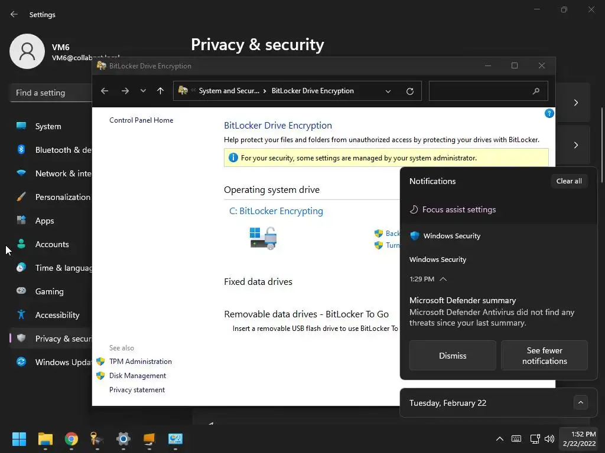Click the volume speaker tray icon
The image size is (605, 453).
coord(549,439)
